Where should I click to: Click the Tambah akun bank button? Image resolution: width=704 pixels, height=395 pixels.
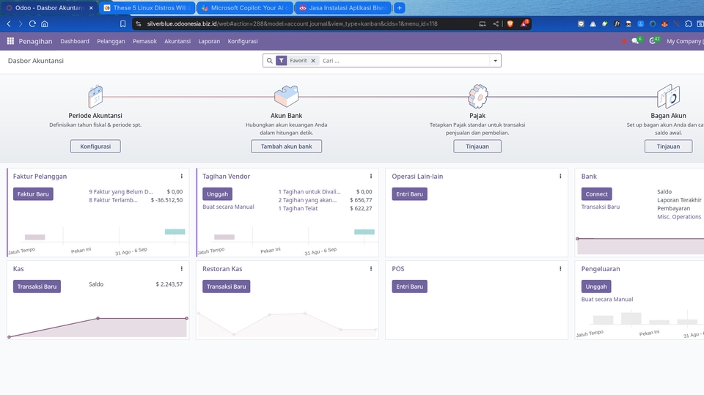pos(286,147)
